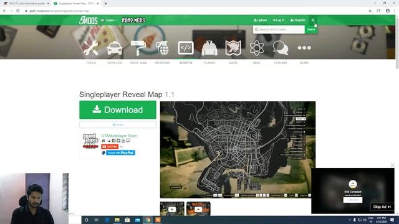The height and width of the screenshot is (224, 399).
Task: Go back to the previous page
Action: click(4, 11)
